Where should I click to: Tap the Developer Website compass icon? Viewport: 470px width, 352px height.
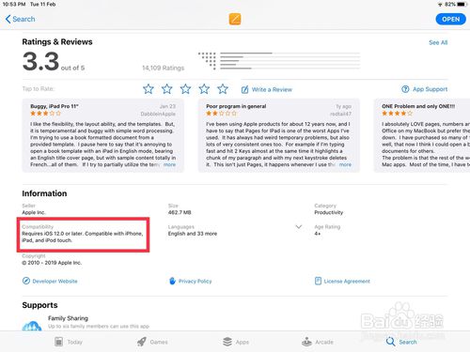(x=26, y=281)
